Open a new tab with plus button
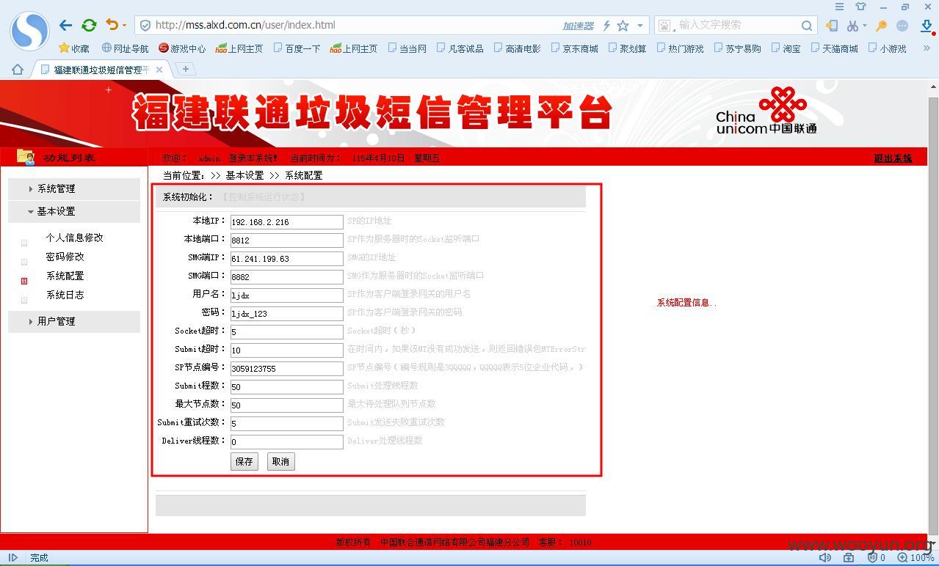939x566 pixels. coord(186,69)
